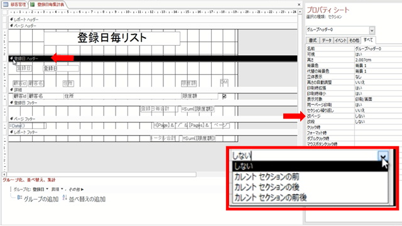This screenshot has width=402, height=226.
Task: Toggle the DM checkbox in the detail section
Action: click(x=224, y=96)
